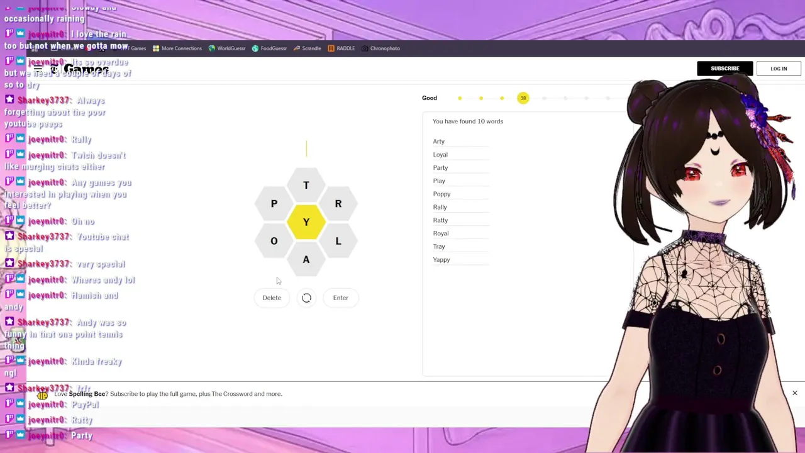805x453 pixels.
Task: Click found word Party in word list
Action: (440, 168)
